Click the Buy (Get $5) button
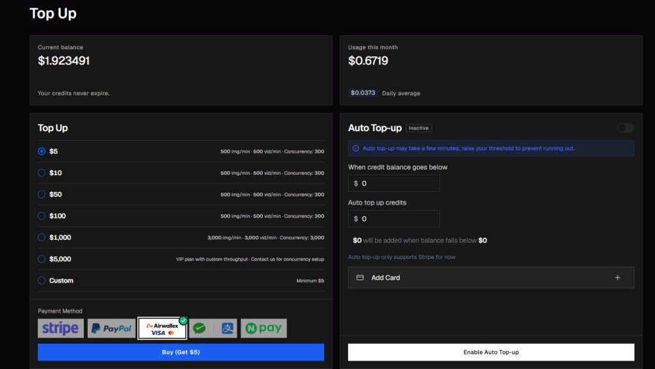Viewport: 655px width, 369px height. coord(181,352)
